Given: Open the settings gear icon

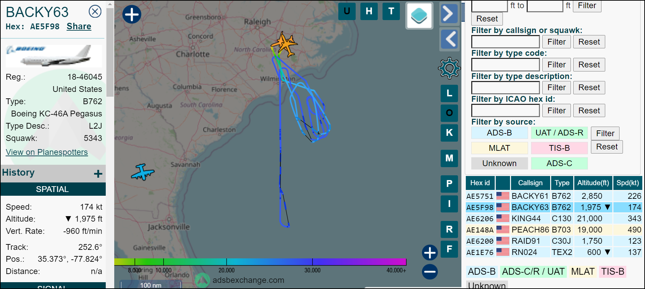Looking at the screenshot, I should point(449,68).
